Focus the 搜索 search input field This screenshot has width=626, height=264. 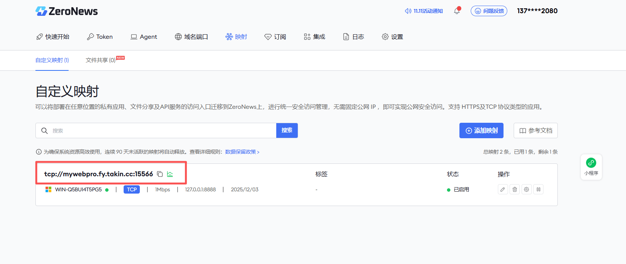click(x=156, y=131)
